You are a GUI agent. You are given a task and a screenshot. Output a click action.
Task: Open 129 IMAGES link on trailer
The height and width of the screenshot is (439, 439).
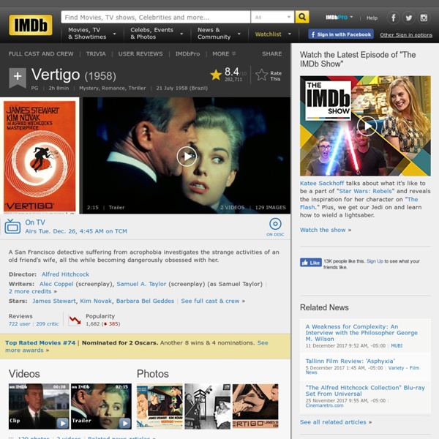click(x=271, y=208)
